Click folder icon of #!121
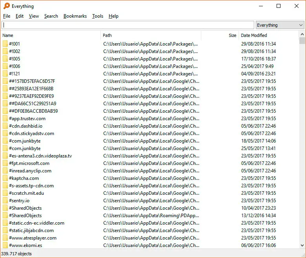The height and width of the screenshot is (258, 306). pyautogui.click(x=5, y=74)
